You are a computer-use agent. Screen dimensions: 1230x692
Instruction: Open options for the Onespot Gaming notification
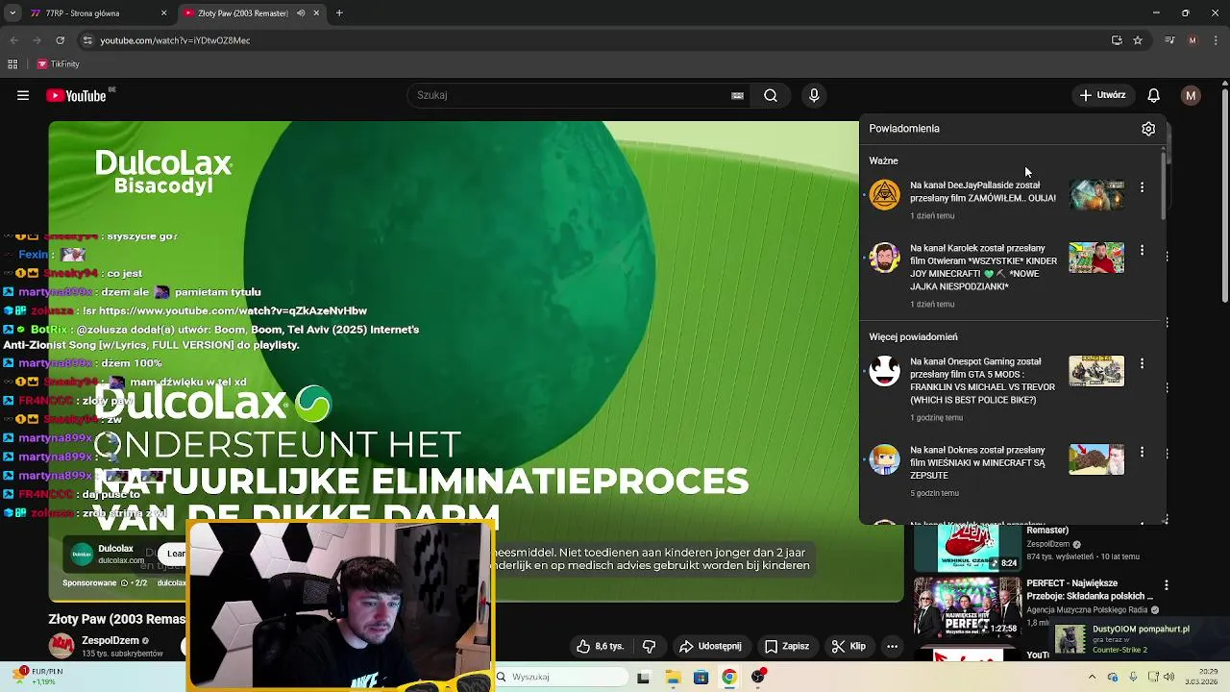click(x=1142, y=363)
